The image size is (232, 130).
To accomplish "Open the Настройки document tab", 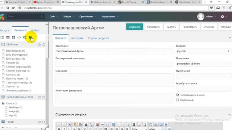I will point(77,38).
